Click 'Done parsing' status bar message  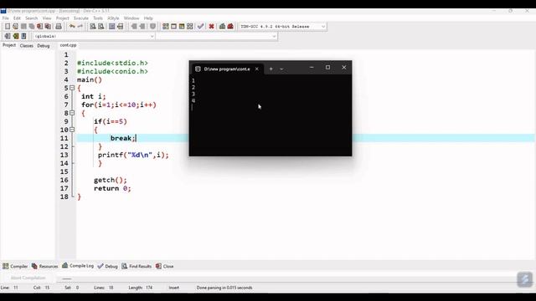(x=224, y=288)
